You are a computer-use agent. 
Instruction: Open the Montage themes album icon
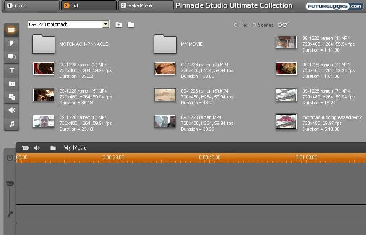click(12, 57)
